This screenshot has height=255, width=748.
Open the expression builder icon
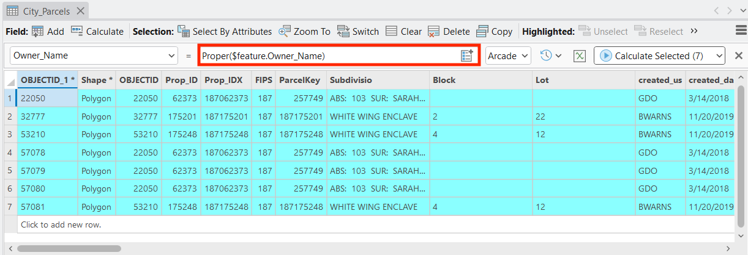click(x=467, y=56)
